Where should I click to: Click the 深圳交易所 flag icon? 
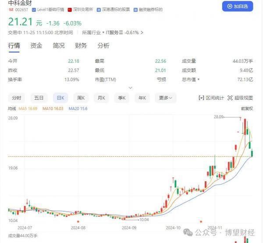70,9
